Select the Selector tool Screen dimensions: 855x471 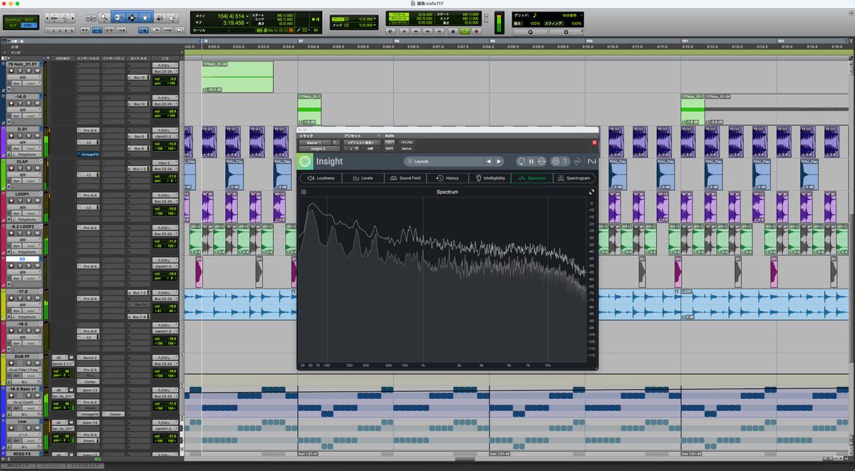[132, 17]
